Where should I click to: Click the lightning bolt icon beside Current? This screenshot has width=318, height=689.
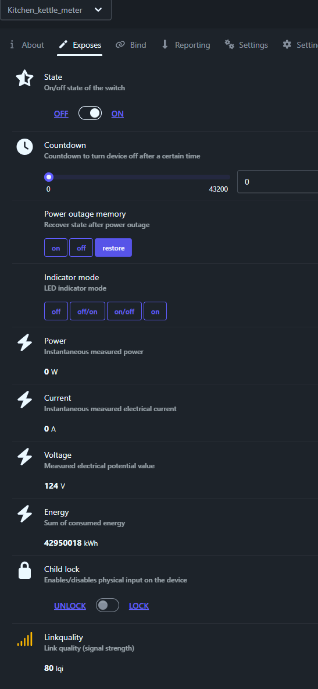tap(24, 400)
